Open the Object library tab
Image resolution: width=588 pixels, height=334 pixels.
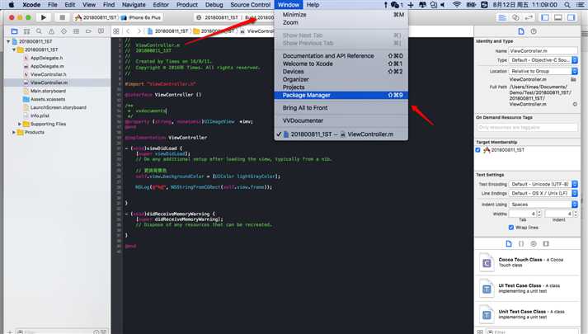(x=534, y=243)
